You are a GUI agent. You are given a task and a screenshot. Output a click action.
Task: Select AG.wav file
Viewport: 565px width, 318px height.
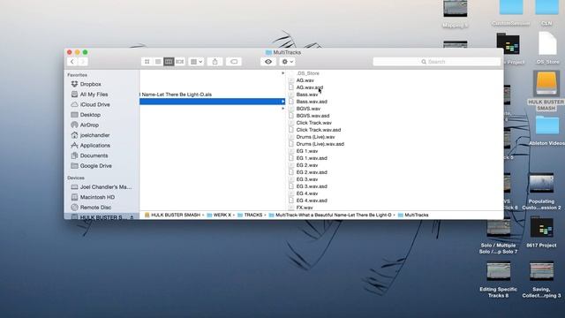[x=305, y=80]
